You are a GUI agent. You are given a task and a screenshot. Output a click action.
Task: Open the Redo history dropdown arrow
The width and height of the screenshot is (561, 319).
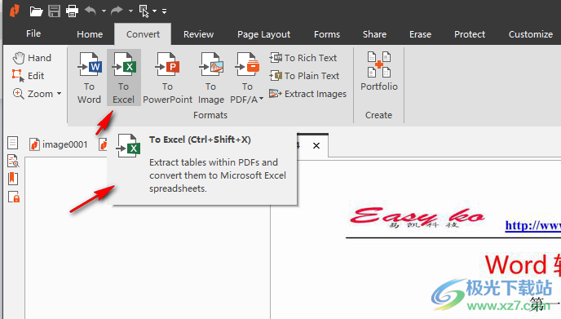pyautogui.click(x=130, y=11)
